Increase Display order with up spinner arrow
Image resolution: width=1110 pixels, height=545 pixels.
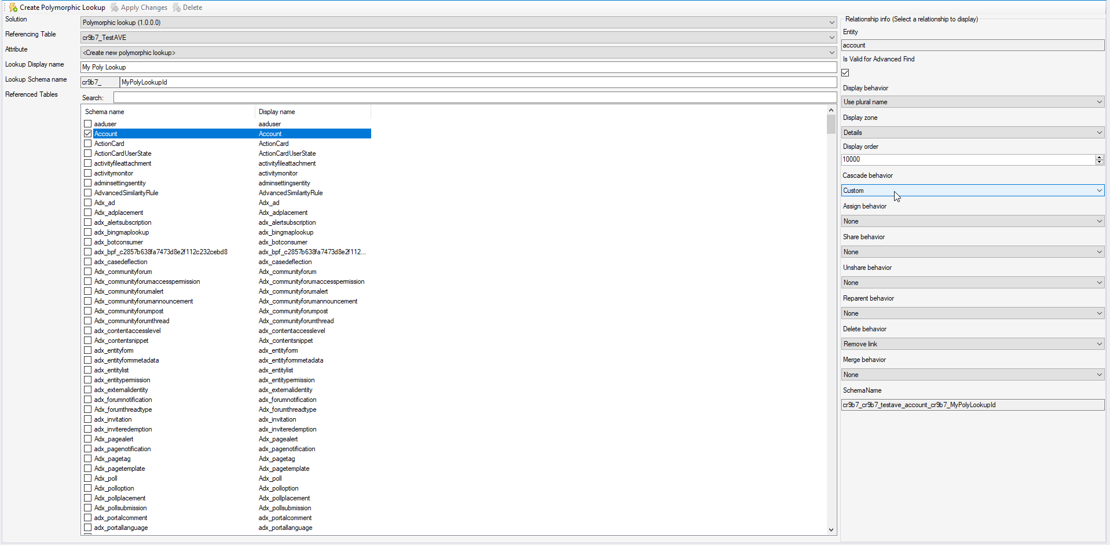[1099, 157]
